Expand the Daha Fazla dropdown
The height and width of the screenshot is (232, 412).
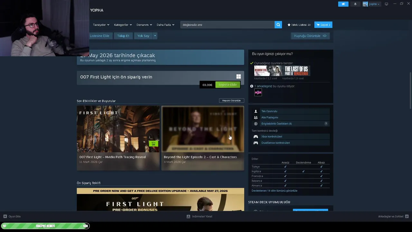pyautogui.click(x=165, y=25)
